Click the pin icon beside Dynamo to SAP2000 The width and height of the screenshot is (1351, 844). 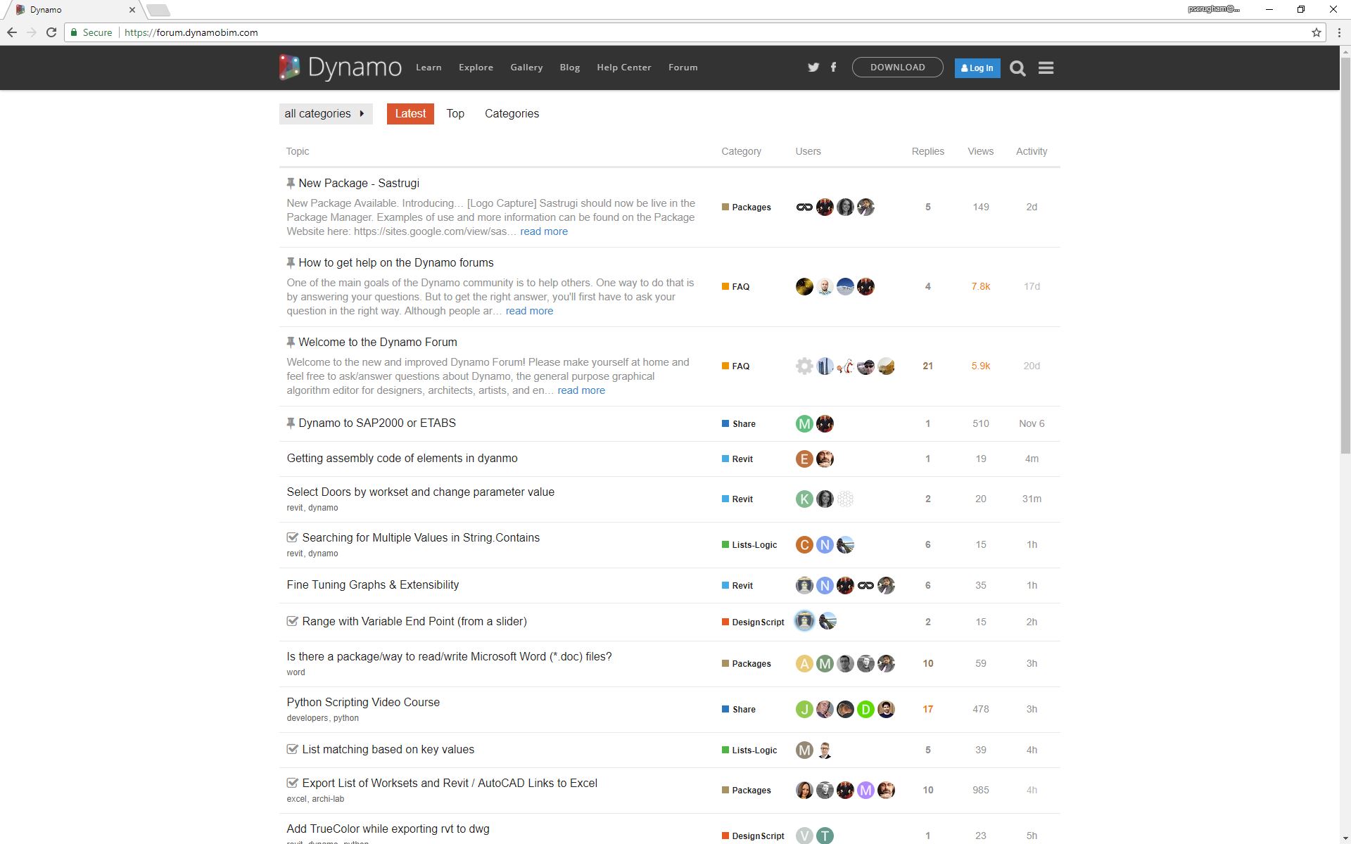[291, 423]
